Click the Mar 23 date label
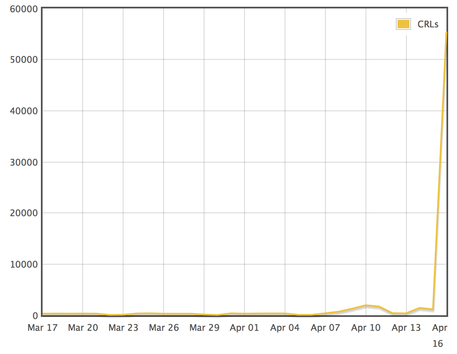 tap(123, 328)
